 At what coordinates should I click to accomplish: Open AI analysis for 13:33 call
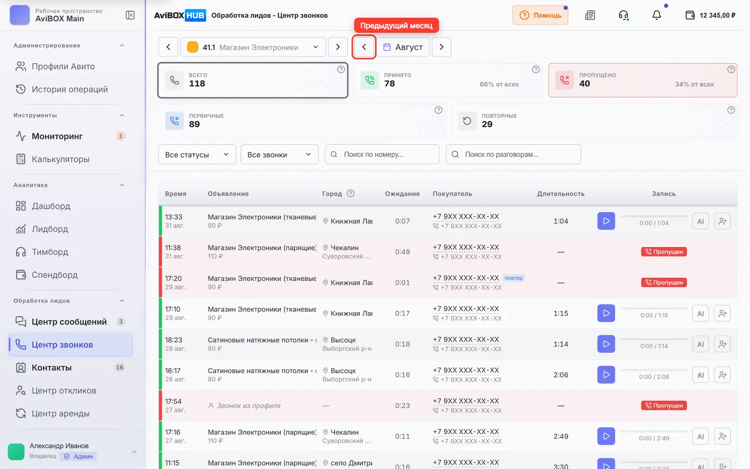pos(701,221)
